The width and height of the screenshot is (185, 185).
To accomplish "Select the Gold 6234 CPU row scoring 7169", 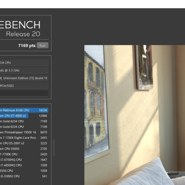I will pos(24,121).
